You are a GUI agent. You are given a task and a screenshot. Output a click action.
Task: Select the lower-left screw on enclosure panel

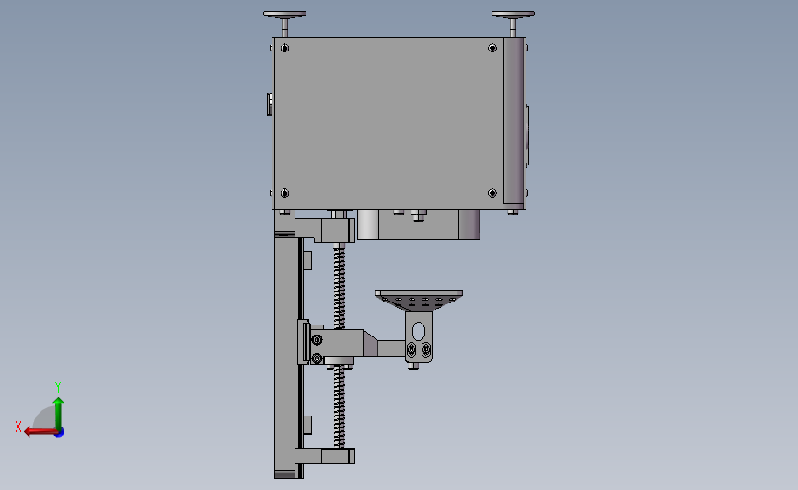285,193
